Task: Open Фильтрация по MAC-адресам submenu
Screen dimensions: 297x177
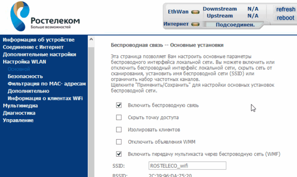Action: (47, 84)
